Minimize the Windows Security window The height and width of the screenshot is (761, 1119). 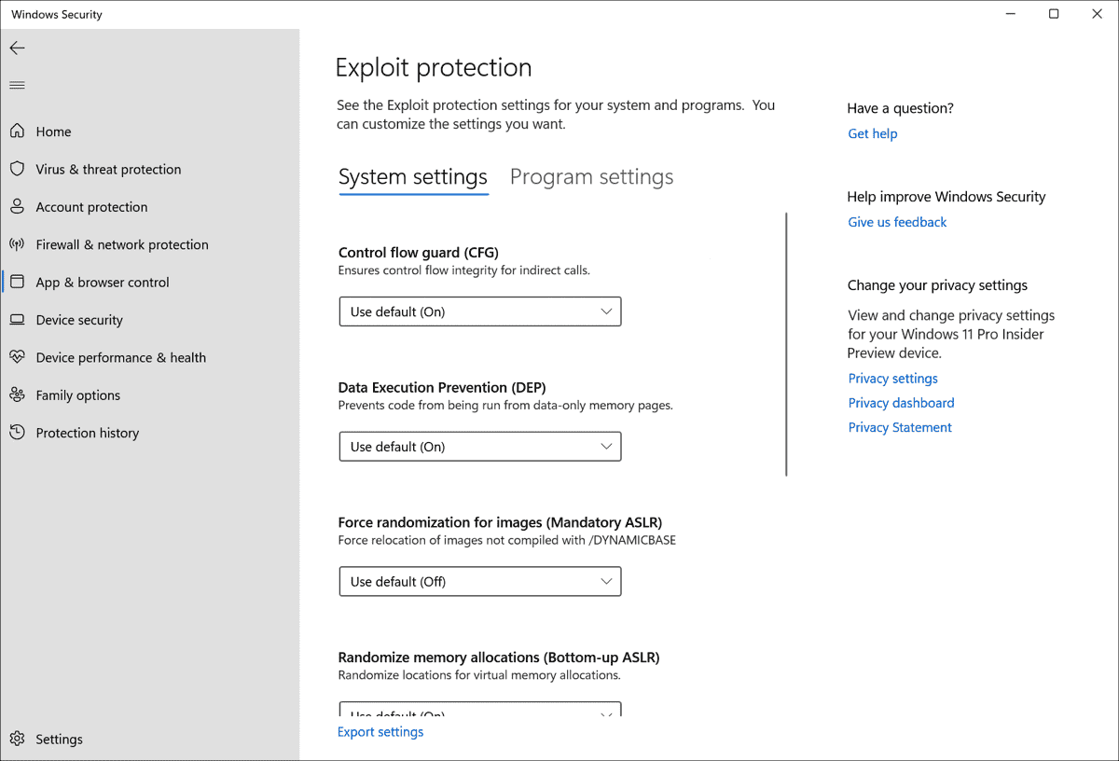click(x=1012, y=14)
